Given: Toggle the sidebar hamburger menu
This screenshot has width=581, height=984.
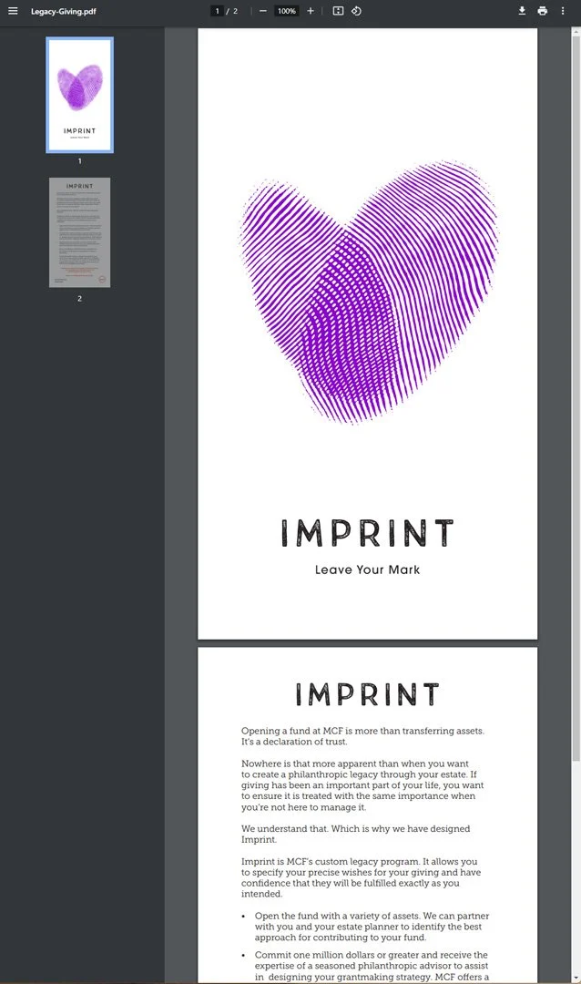Looking at the screenshot, I should pos(13,11).
